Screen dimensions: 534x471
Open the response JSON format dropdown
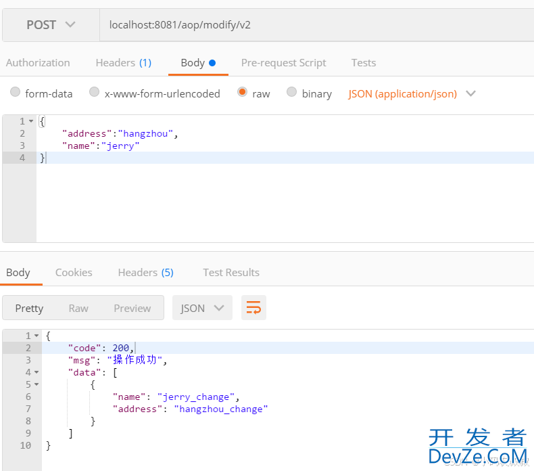202,308
